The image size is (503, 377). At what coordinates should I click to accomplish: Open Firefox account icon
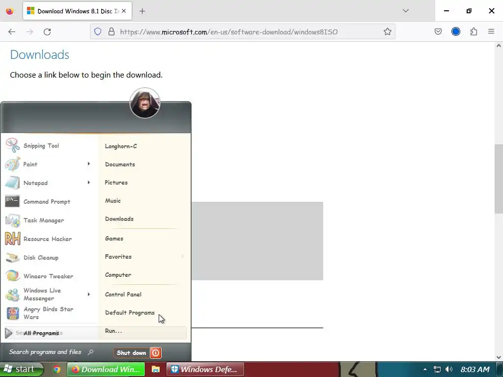tap(456, 31)
